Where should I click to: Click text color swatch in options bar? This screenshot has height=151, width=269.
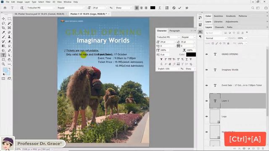tap(153, 8)
